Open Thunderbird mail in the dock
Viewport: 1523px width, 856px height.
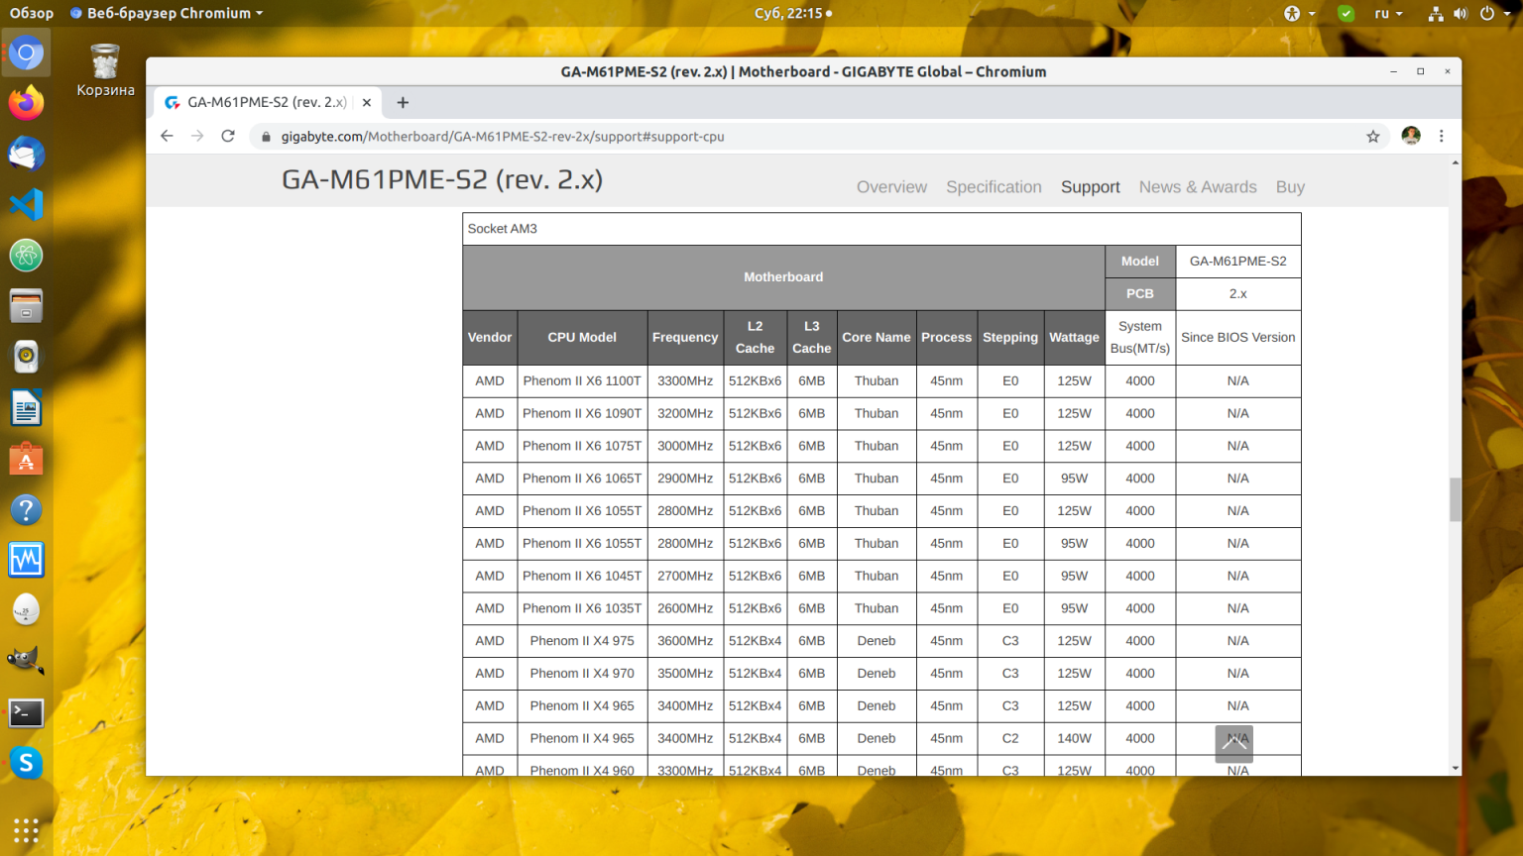27,154
